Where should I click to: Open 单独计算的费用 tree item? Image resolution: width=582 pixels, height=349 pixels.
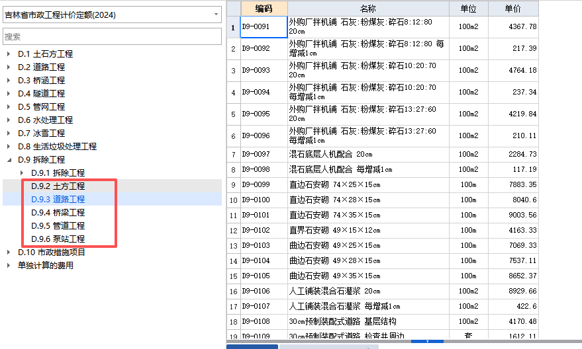[45, 266]
